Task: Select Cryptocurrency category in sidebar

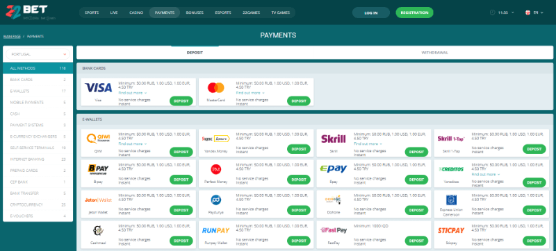Action: pos(38,205)
